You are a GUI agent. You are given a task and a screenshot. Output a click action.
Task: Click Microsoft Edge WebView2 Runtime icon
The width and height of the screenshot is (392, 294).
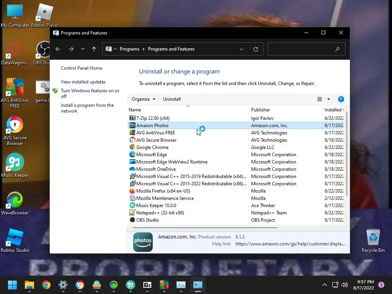132,162
